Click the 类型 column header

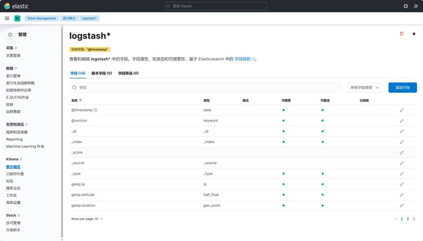point(206,100)
